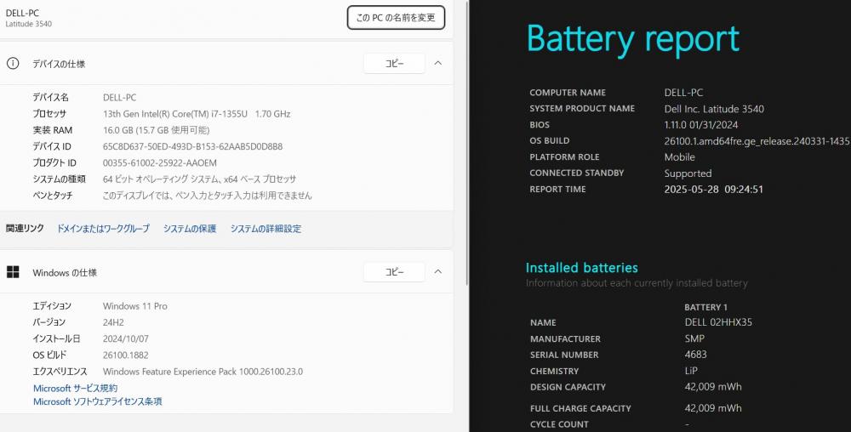Viewport: 851px width, 432px height.
Task: Select the 16.0 GB installed RAM value
Action: [157, 130]
